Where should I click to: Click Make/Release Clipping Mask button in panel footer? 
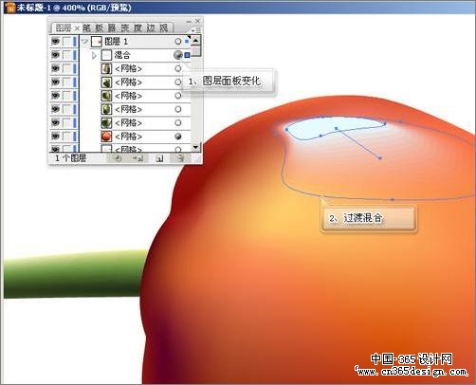117,158
